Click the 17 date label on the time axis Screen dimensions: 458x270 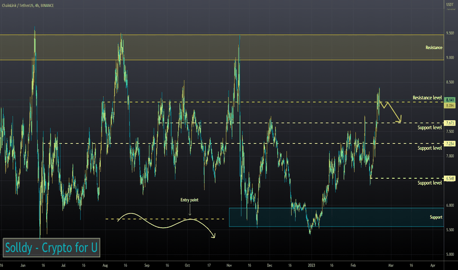pos(209,265)
